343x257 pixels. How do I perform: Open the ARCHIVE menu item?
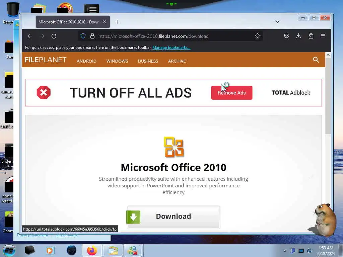[x=177, y=61]
